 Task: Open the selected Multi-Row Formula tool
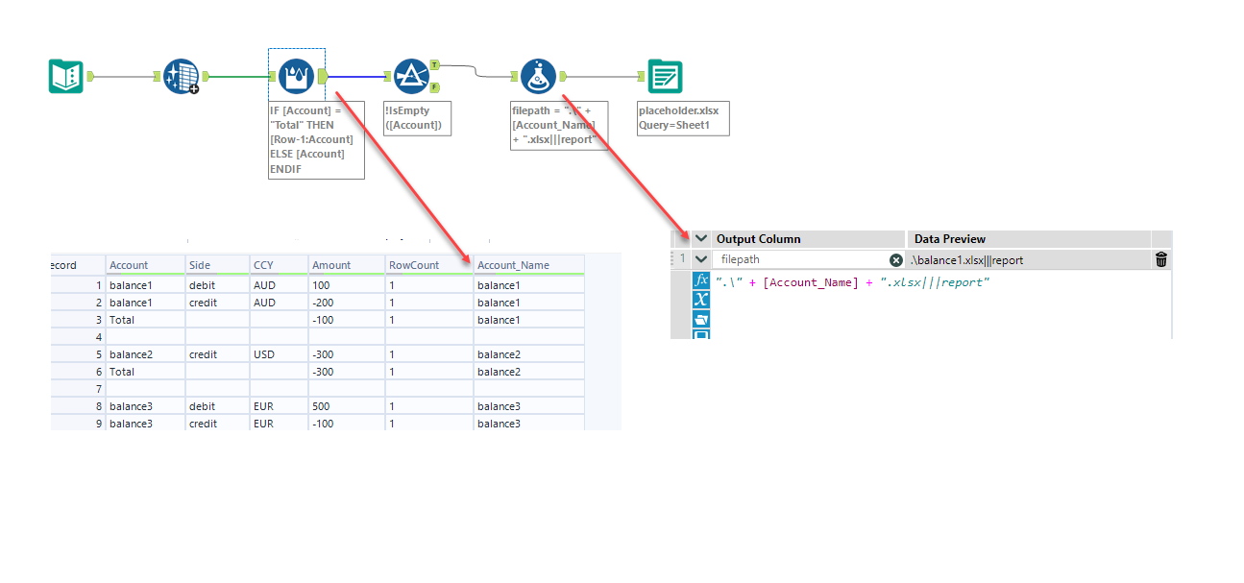[295, 75]
